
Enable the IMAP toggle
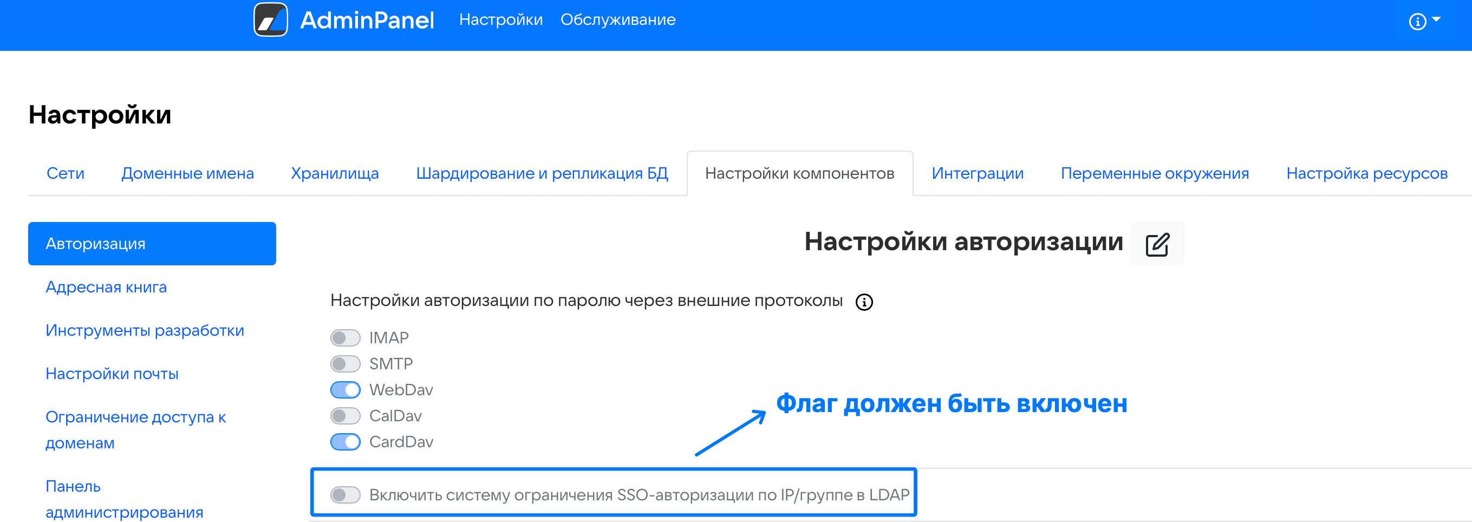(x=345, y=337)
